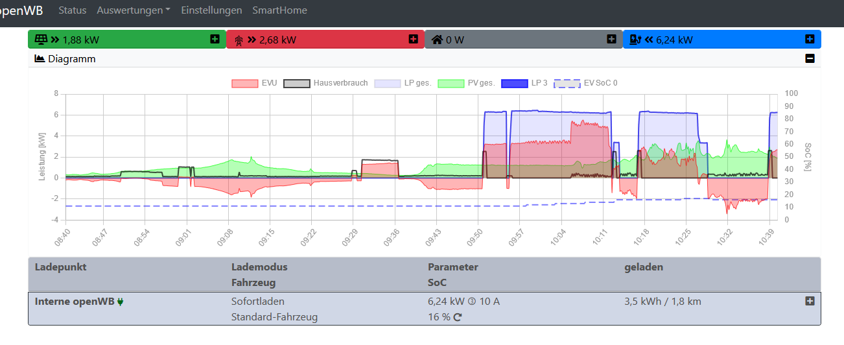Open the Einstellungen menu item
The height and width of the screenshot is (345, 844).
pos(211,10)
